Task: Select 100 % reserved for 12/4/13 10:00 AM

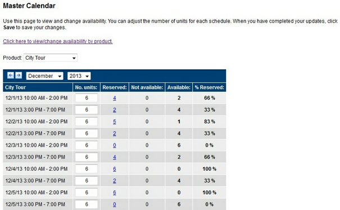Action: coord(210,169)
